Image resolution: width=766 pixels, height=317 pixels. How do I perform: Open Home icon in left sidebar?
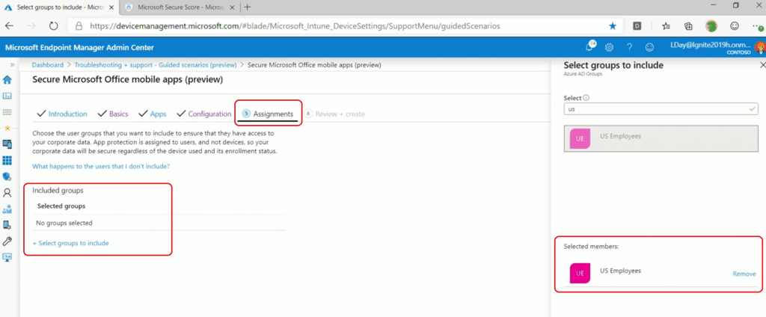7,80
